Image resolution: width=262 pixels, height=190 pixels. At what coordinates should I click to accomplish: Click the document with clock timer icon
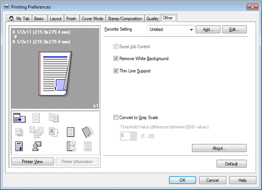click(x=71, y=146)
